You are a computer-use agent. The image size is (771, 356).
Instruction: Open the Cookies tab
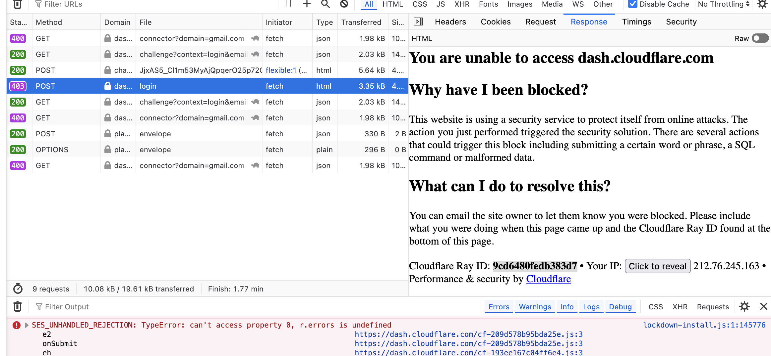496,22
